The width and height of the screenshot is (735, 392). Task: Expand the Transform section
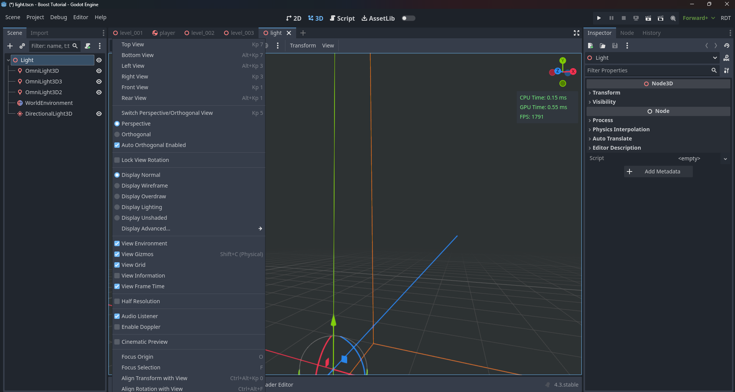(658, 93)
